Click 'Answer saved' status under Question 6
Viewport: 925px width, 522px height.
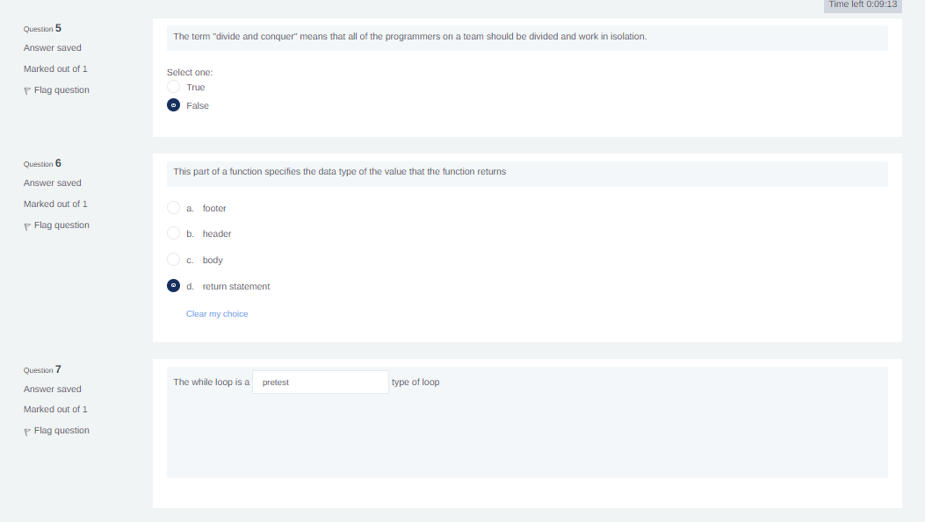[x=53, y=183]
